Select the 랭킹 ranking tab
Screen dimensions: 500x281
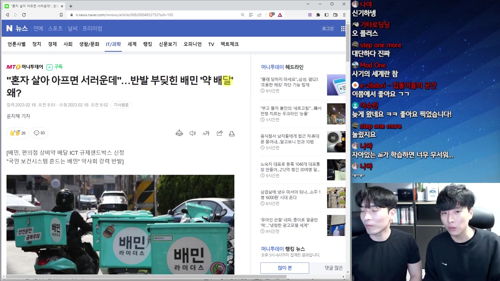tap(148, 44)
